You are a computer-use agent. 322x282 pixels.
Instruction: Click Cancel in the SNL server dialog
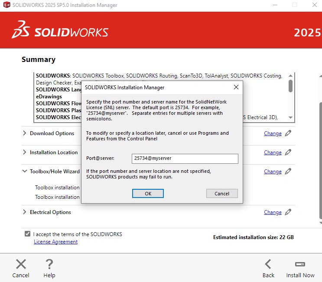tap(222, 194)
